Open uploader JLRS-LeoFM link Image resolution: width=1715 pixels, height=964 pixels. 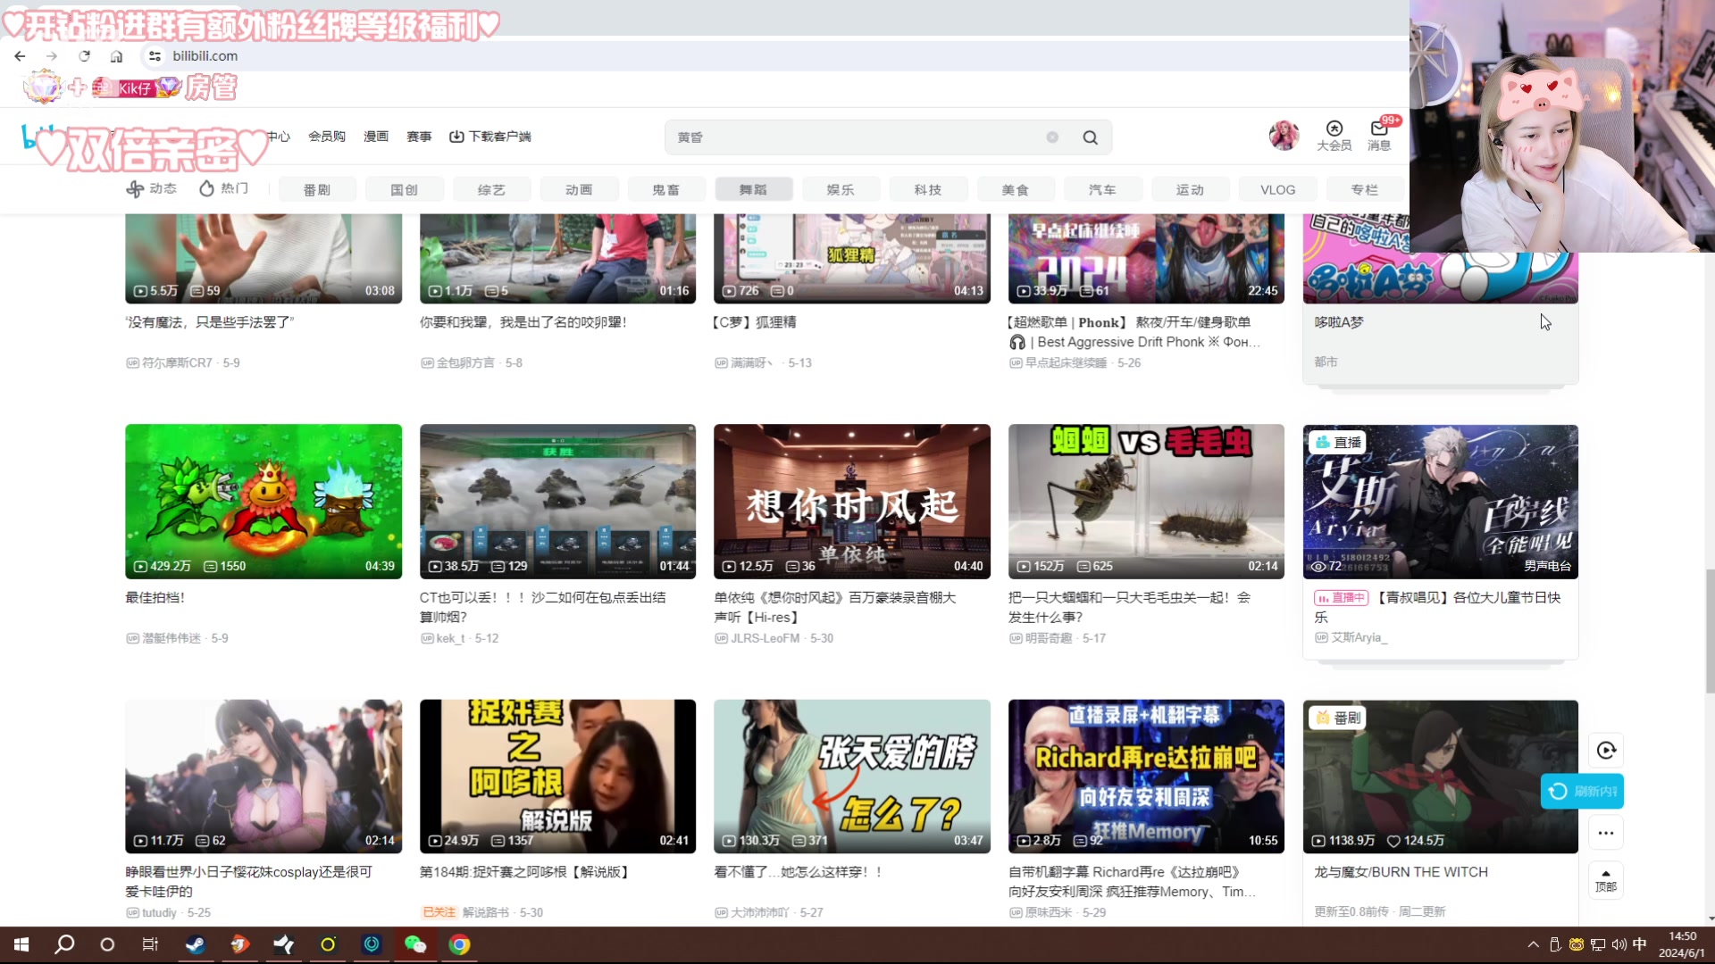tap(765, 638)
